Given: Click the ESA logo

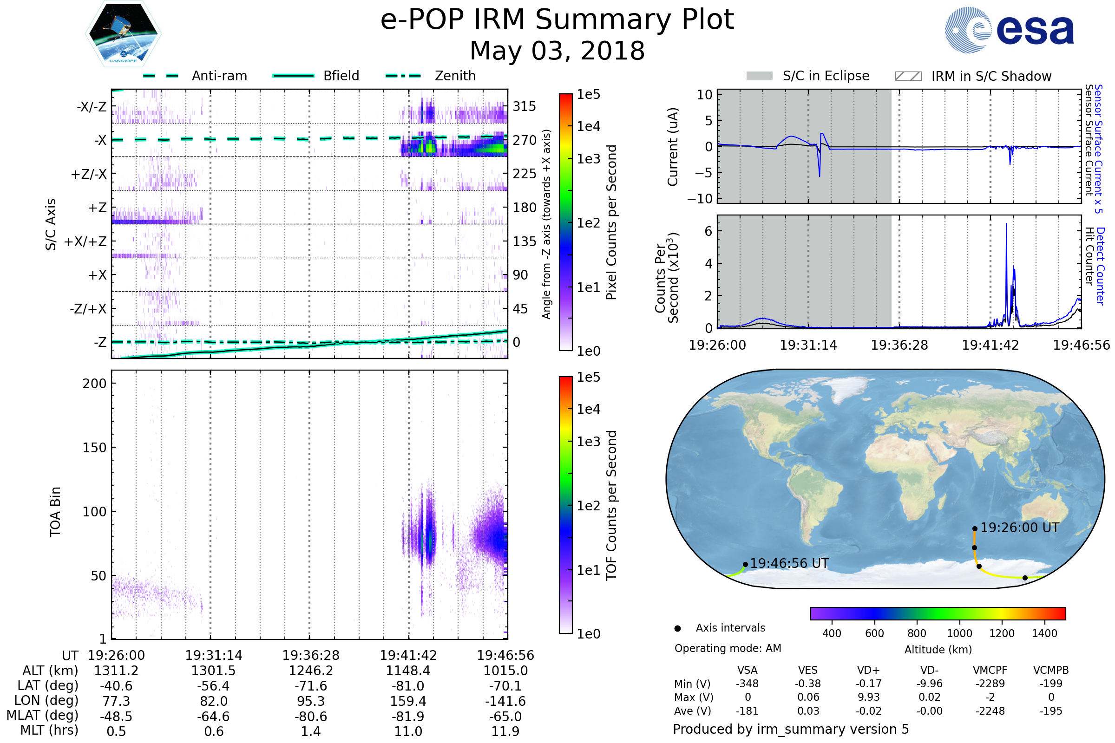Looking at the screenshot, I should (1009, 29).
